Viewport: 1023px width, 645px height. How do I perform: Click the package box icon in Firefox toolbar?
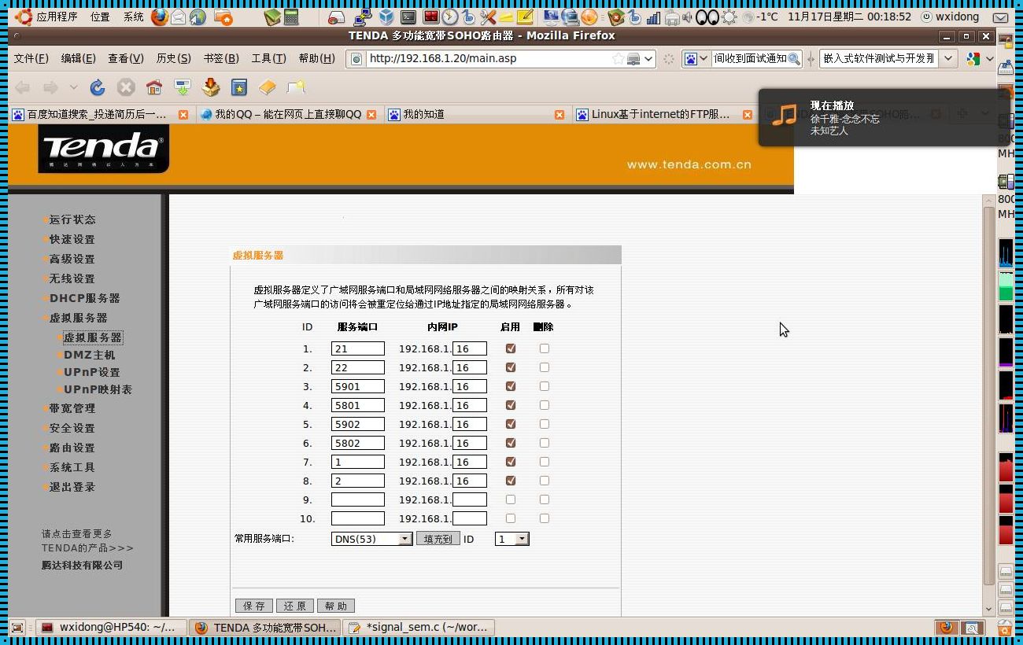point(211,87)
